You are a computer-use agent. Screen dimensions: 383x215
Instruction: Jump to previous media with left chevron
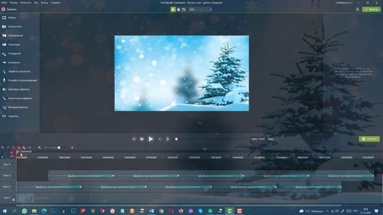click(160, 139)
